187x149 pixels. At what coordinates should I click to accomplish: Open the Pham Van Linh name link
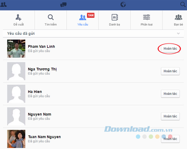41,47
